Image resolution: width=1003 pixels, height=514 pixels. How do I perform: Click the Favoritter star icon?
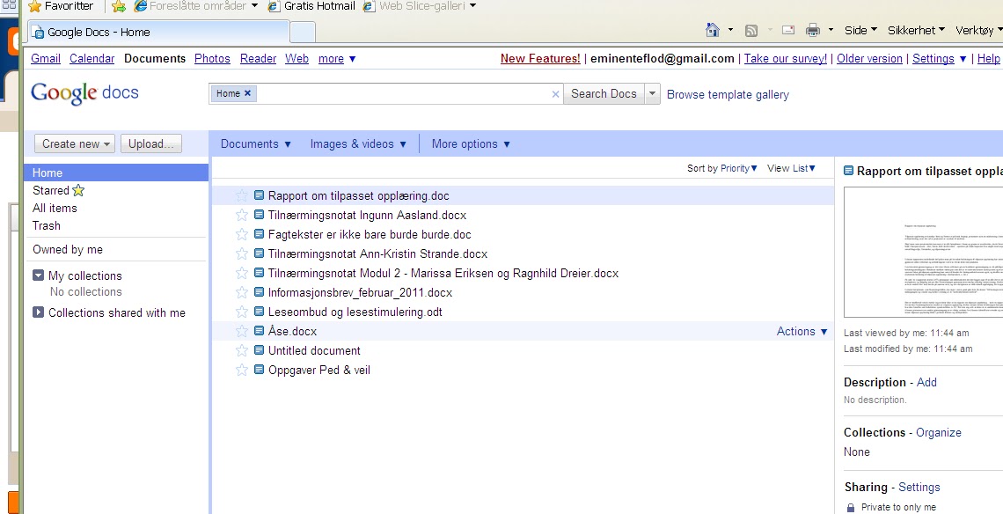coord(34,6)
